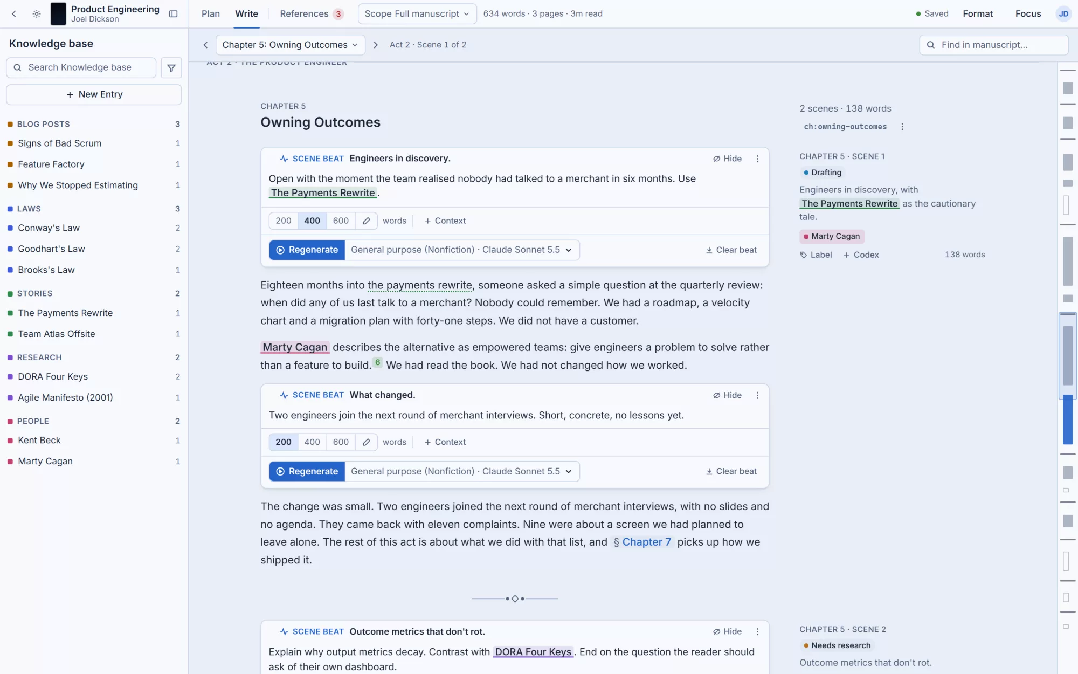This screenshot has width=1078, height=674.
Task: Select 200 words in What changed beat
Action: (284, 442)
